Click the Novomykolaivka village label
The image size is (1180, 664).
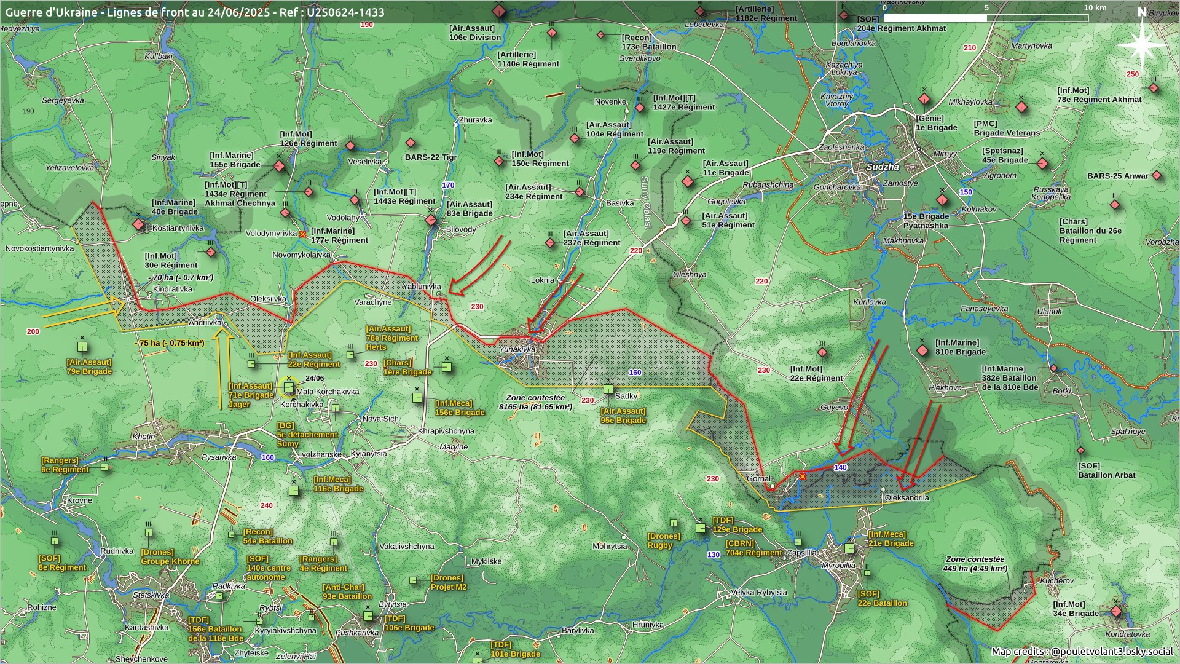tap(301, 255)
